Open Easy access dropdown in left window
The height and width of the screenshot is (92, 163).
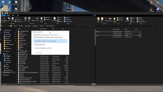click(48, 19)
